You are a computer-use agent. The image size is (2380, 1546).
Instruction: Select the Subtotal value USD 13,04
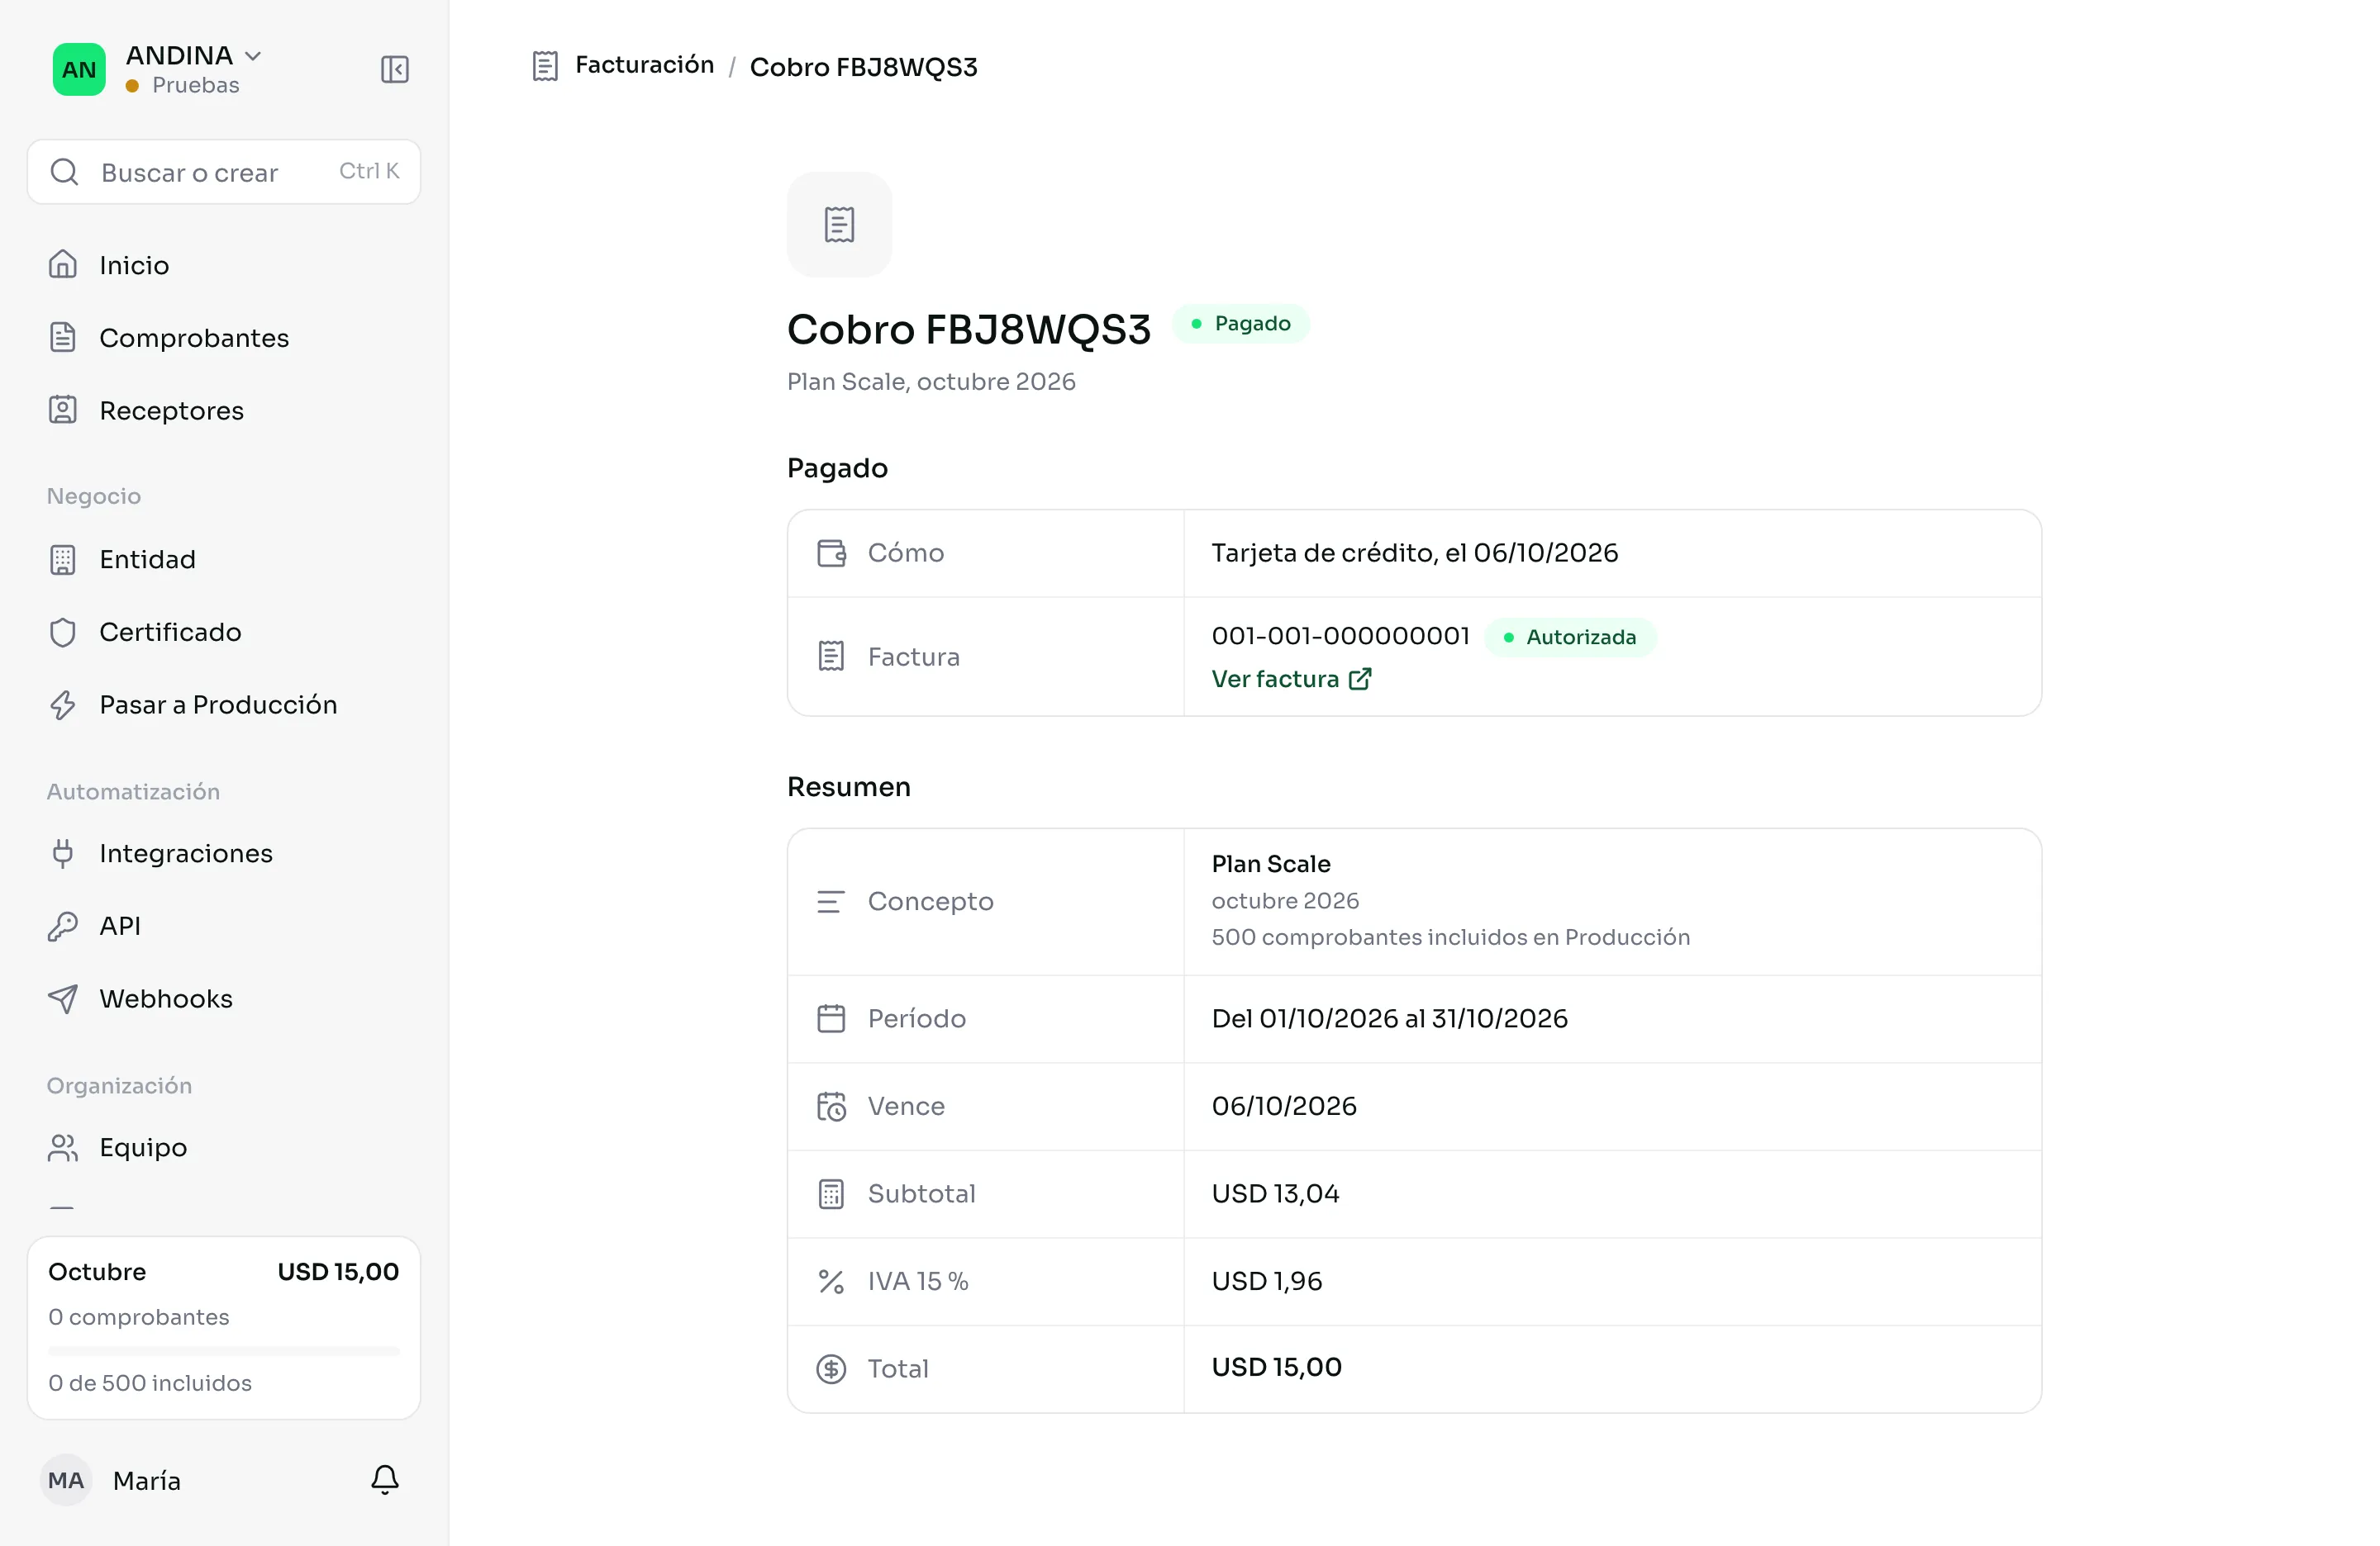click(x=1275, y=1193)
